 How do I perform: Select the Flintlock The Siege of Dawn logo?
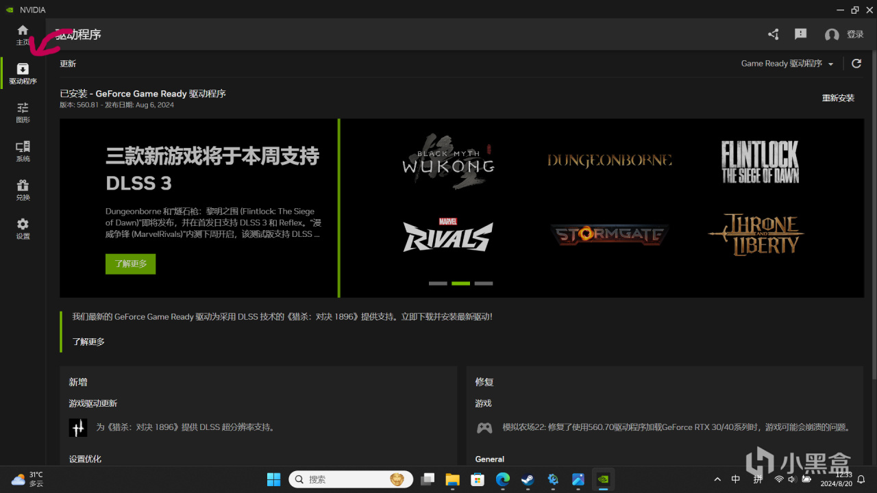[760, 162]
